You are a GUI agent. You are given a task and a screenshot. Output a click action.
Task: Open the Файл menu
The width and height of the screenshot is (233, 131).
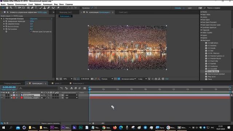pyautogui.click(x=3, y=4)
